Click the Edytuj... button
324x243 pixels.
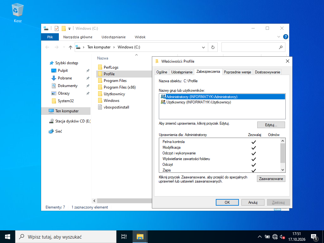coord(271,125)
